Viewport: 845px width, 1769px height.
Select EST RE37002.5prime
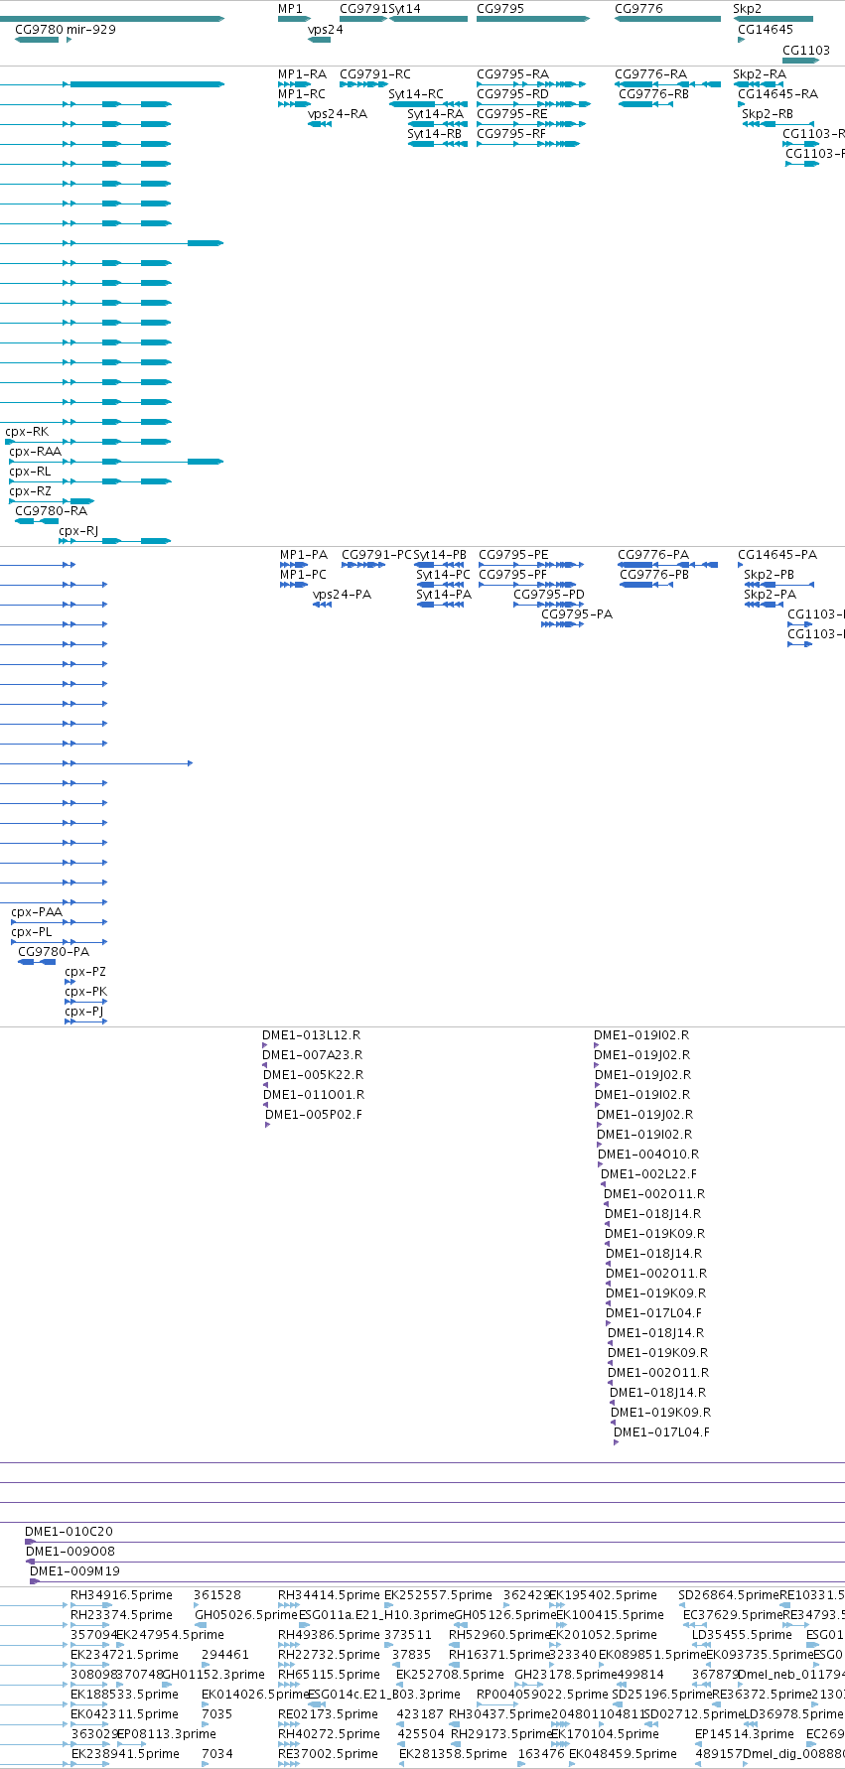click(x=329, y=1754)
